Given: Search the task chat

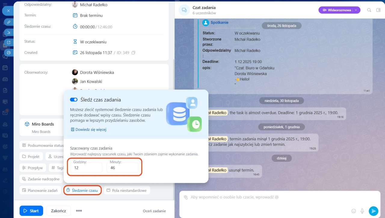Looking at the screenshot, I should (369, 10).
